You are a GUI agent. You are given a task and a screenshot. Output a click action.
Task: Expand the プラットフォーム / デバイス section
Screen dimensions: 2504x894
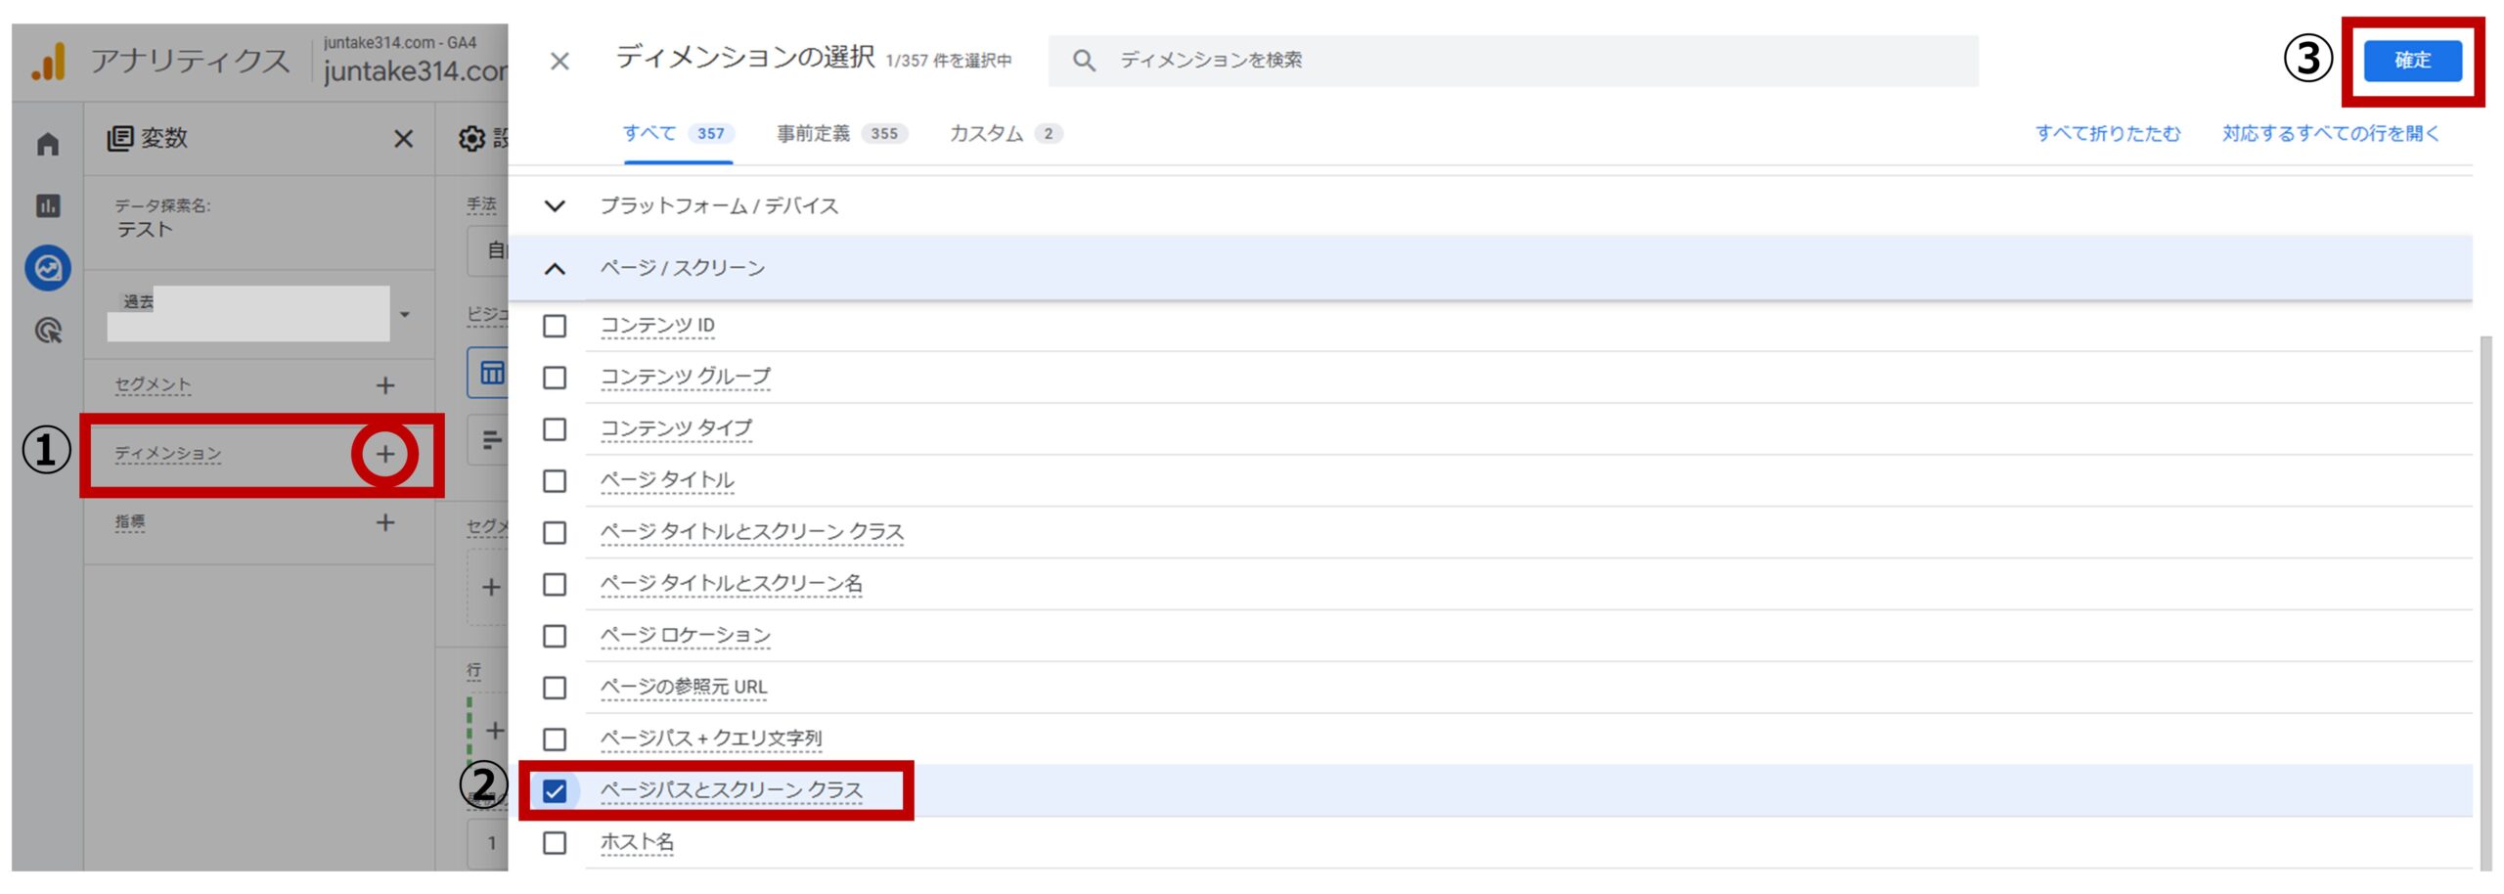click(x=556, y=206)
